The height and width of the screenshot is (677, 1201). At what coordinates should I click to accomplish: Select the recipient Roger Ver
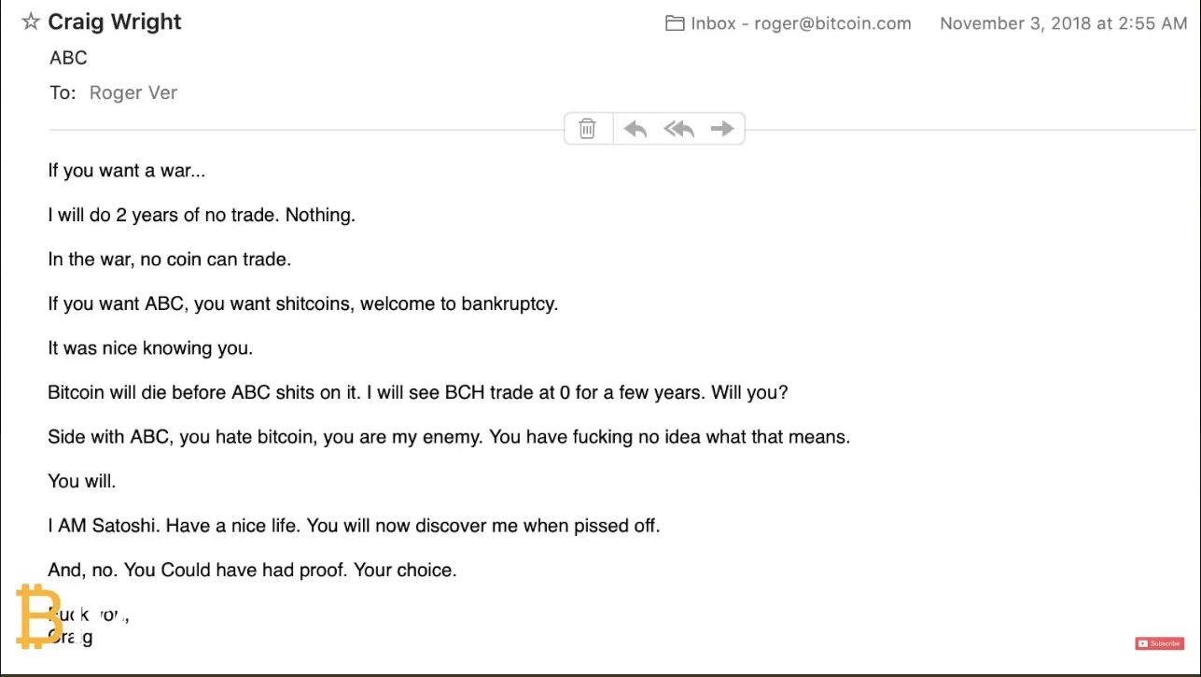[x=133, y=92]
